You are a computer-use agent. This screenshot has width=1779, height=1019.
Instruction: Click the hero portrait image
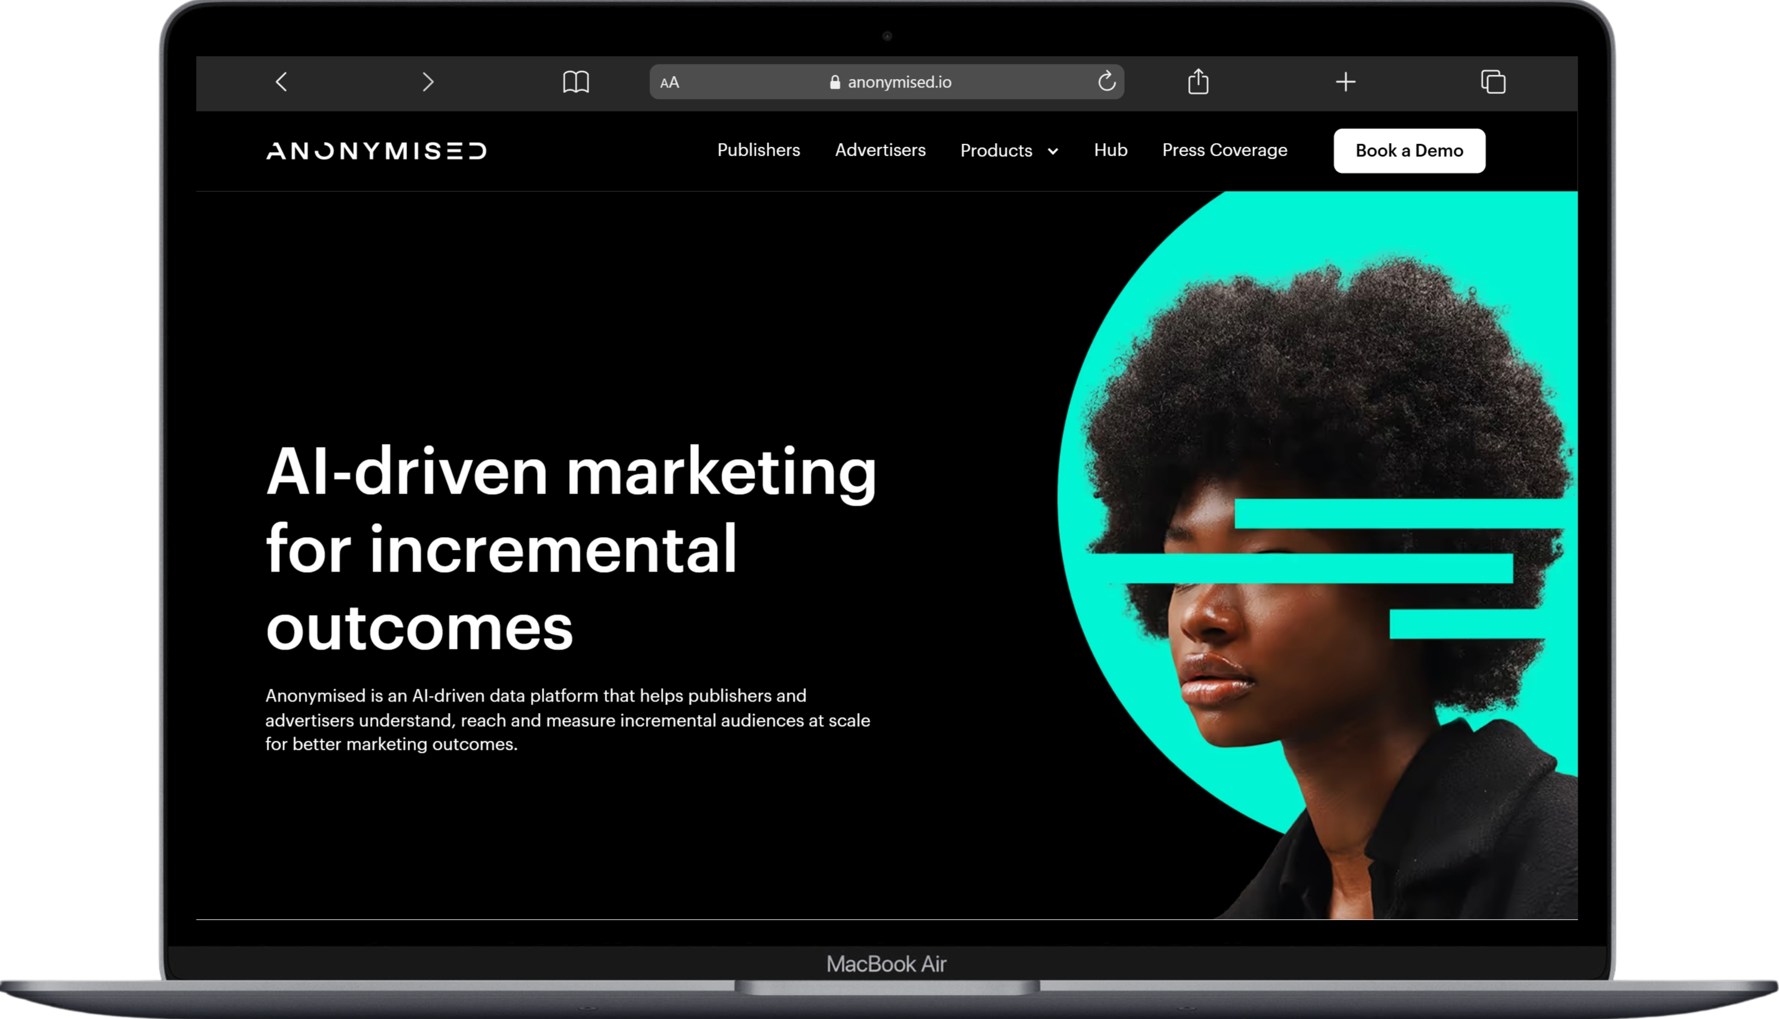pos(1317,555)
